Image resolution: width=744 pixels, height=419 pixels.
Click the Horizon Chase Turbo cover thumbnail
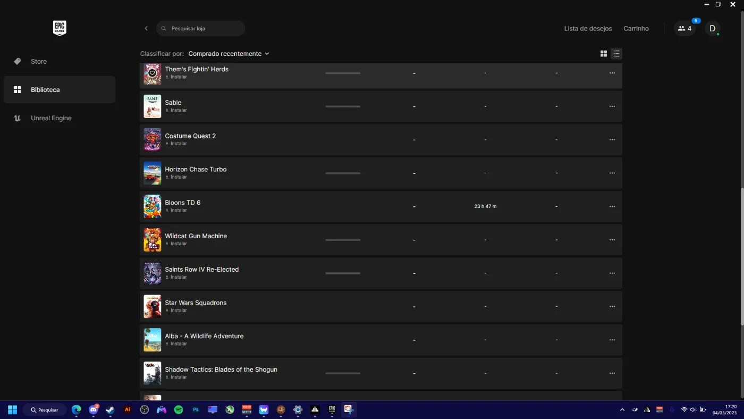coord(153,173)
